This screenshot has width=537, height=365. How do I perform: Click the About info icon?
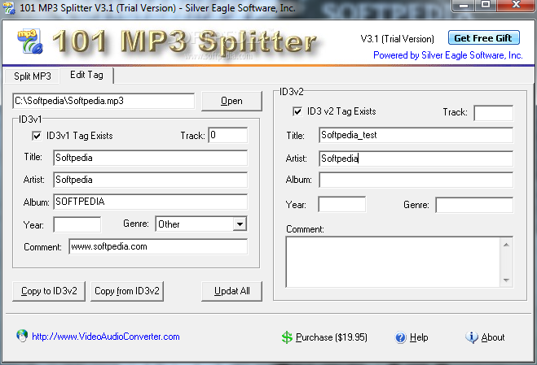(472, 337)
